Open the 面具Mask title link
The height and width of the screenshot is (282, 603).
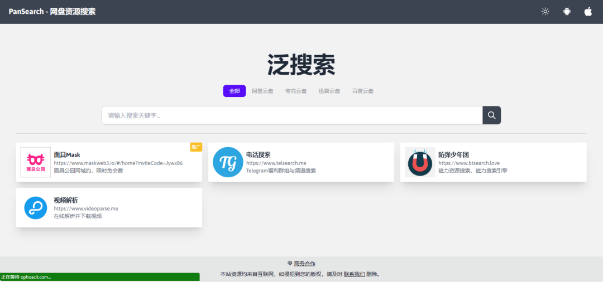[67, 155]
